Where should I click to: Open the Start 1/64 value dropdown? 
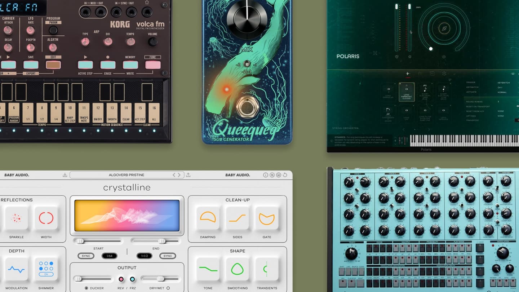(x=109, y=256)
